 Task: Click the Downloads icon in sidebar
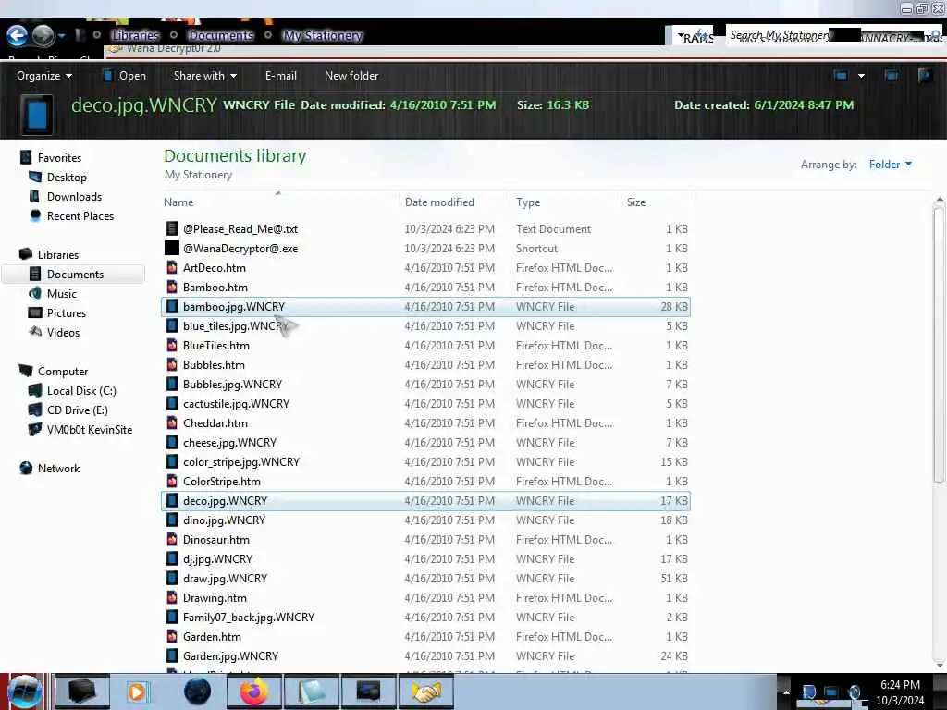pos(34,196)
